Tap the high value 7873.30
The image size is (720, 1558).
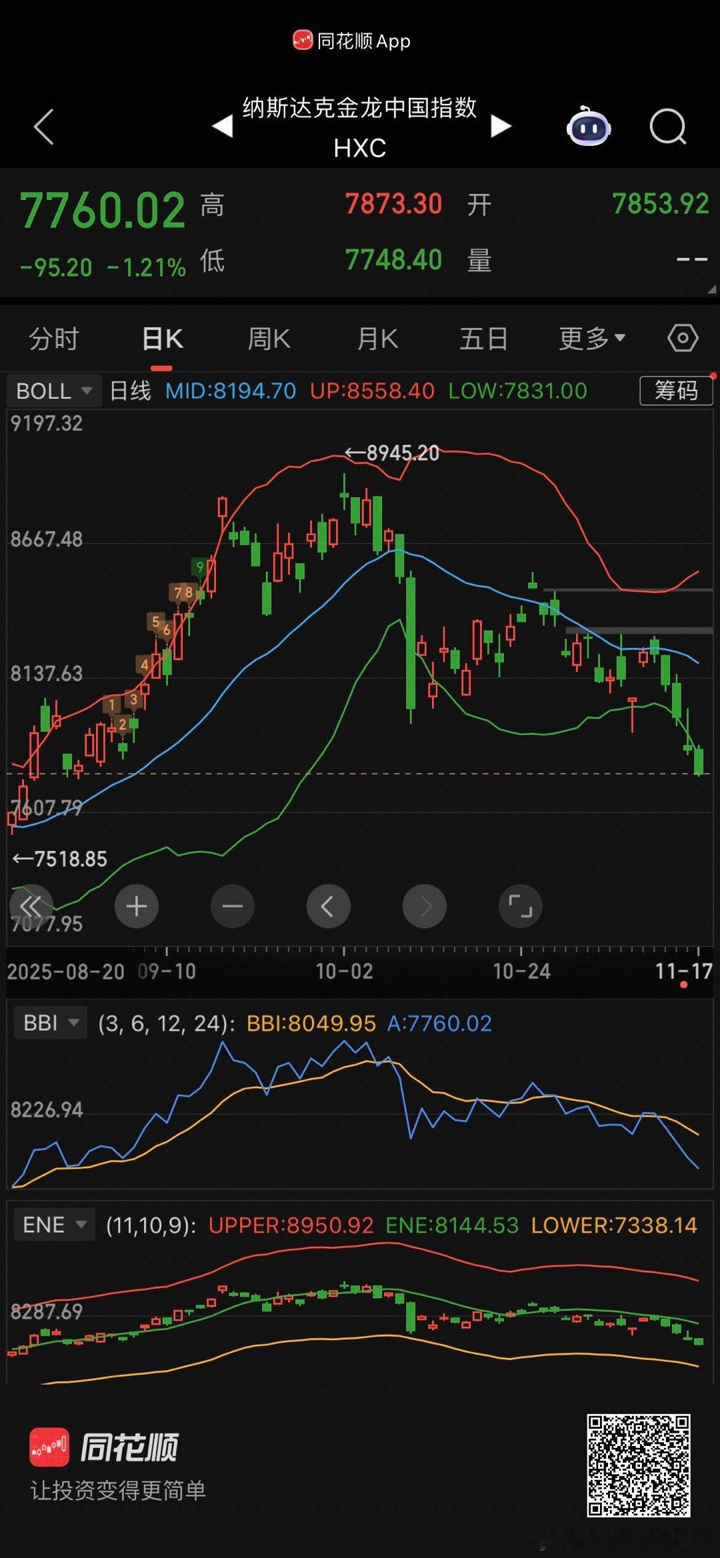pyautogui.click(x=393, y=204)
